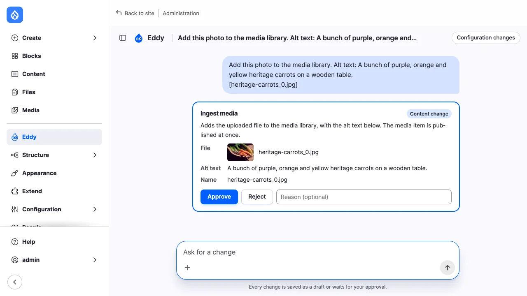The height and width of the screenshot is (296, 527).
Task: Click the Content list icon
Action: pos(15,74)
